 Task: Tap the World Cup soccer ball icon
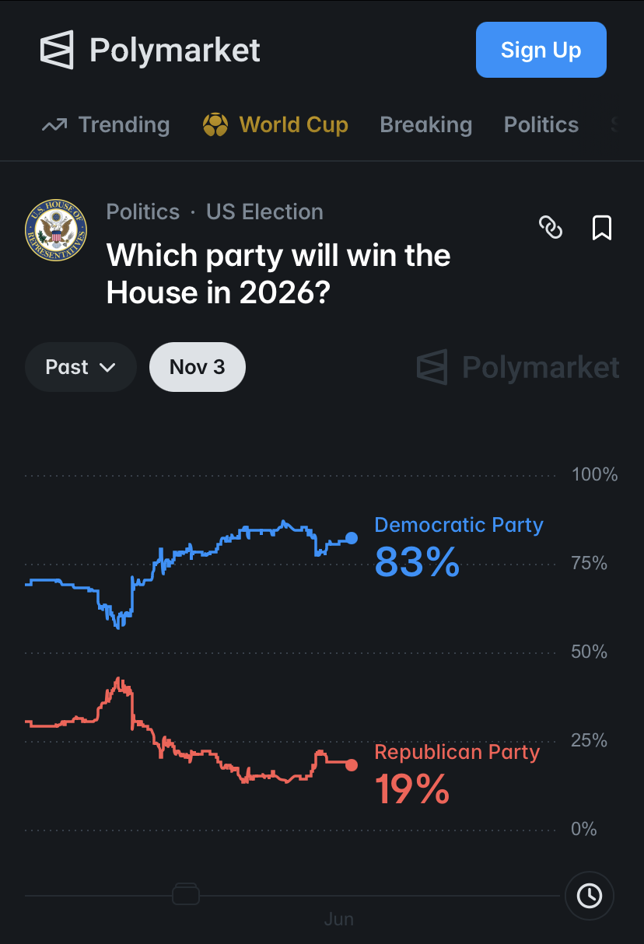(x=215, y=124)
